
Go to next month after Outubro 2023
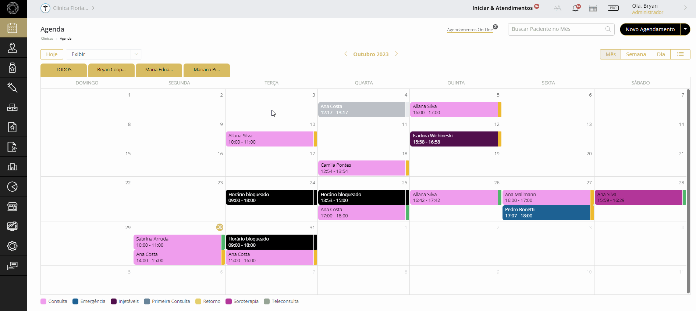point(396,54)
